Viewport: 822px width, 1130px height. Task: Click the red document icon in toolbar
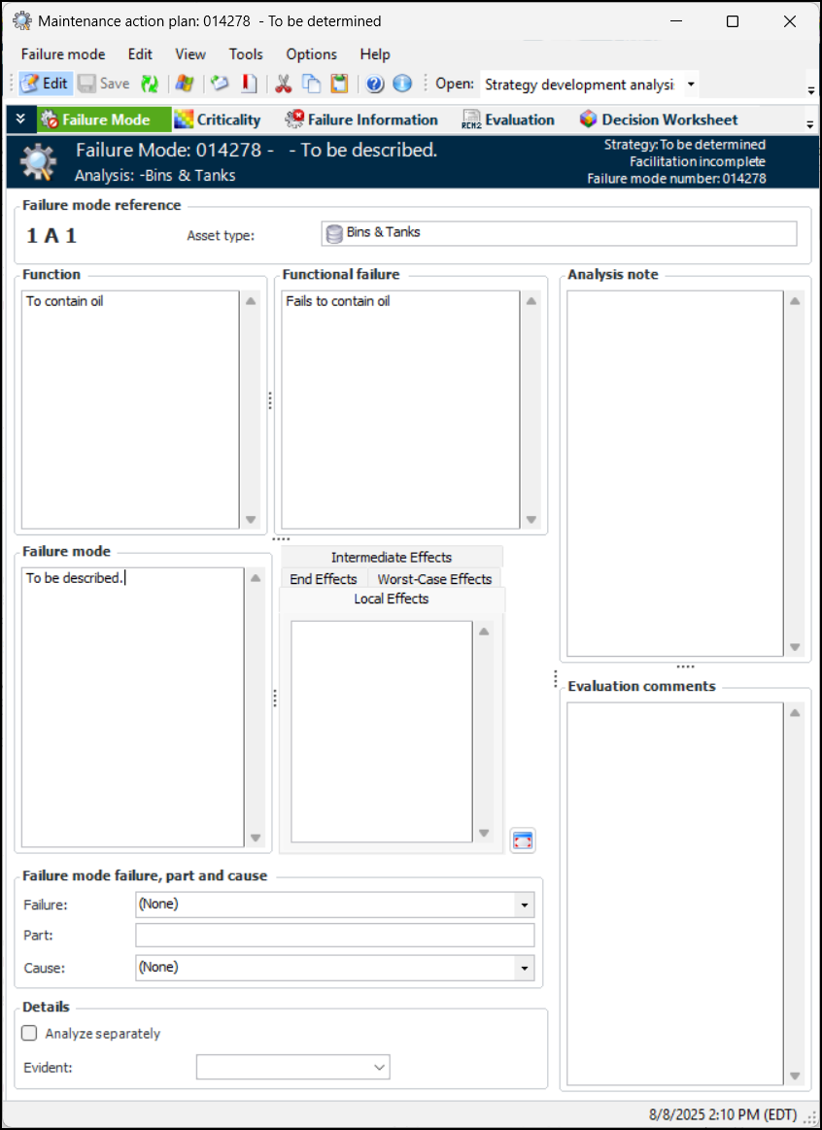[x=249, y=84]
